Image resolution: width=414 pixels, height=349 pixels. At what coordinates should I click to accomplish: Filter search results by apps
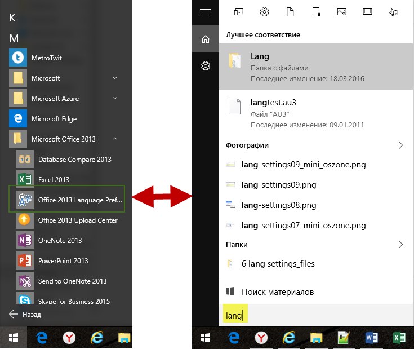coord(238,12)
